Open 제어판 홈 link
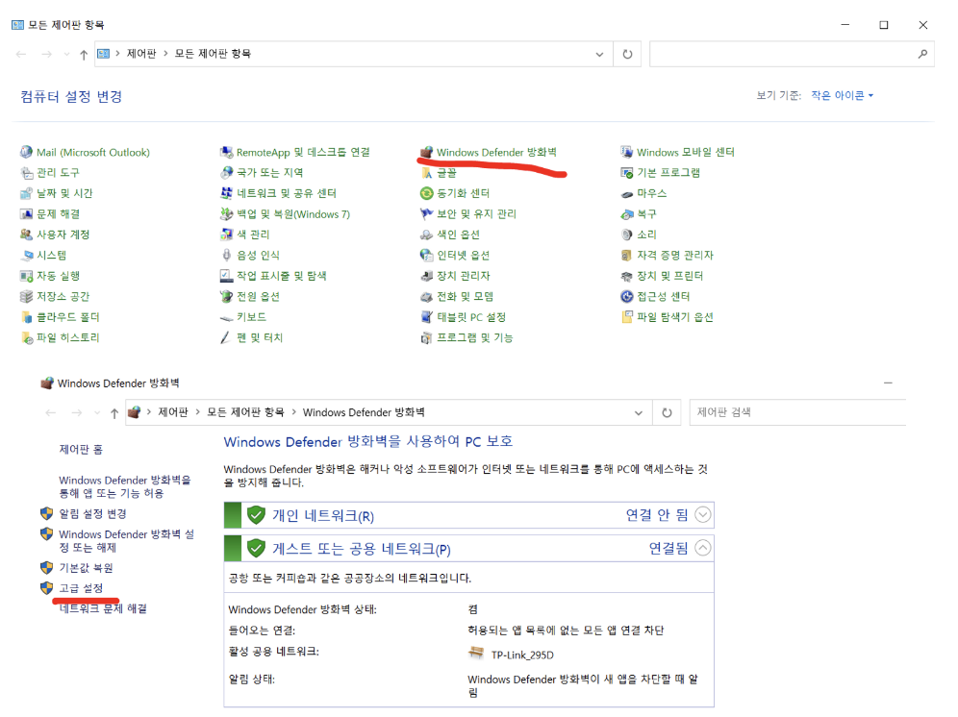958x717 pixels. tap(81, 450)
